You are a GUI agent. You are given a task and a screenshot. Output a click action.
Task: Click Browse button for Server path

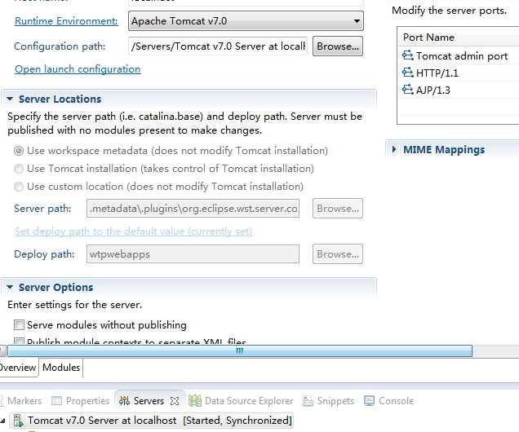click(338, 208)
